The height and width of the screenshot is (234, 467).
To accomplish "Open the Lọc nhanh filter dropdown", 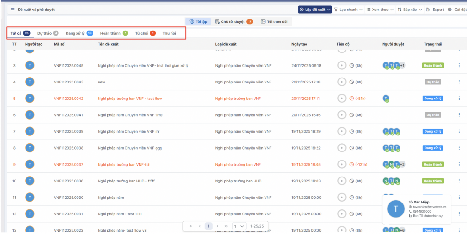I will [348, 10].
